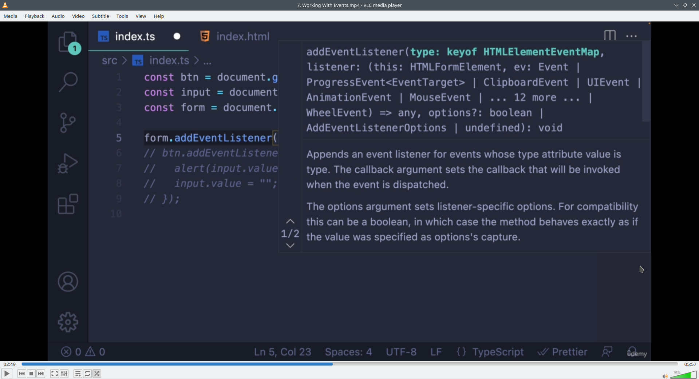The image size is (699, 379).
Task: Toggle random shuffle playback
Action: (x=97, y=374)
